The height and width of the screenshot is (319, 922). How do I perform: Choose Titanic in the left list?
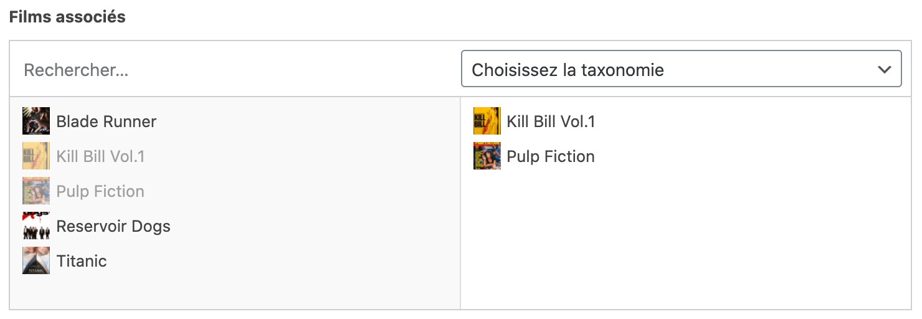click(82, 261)
